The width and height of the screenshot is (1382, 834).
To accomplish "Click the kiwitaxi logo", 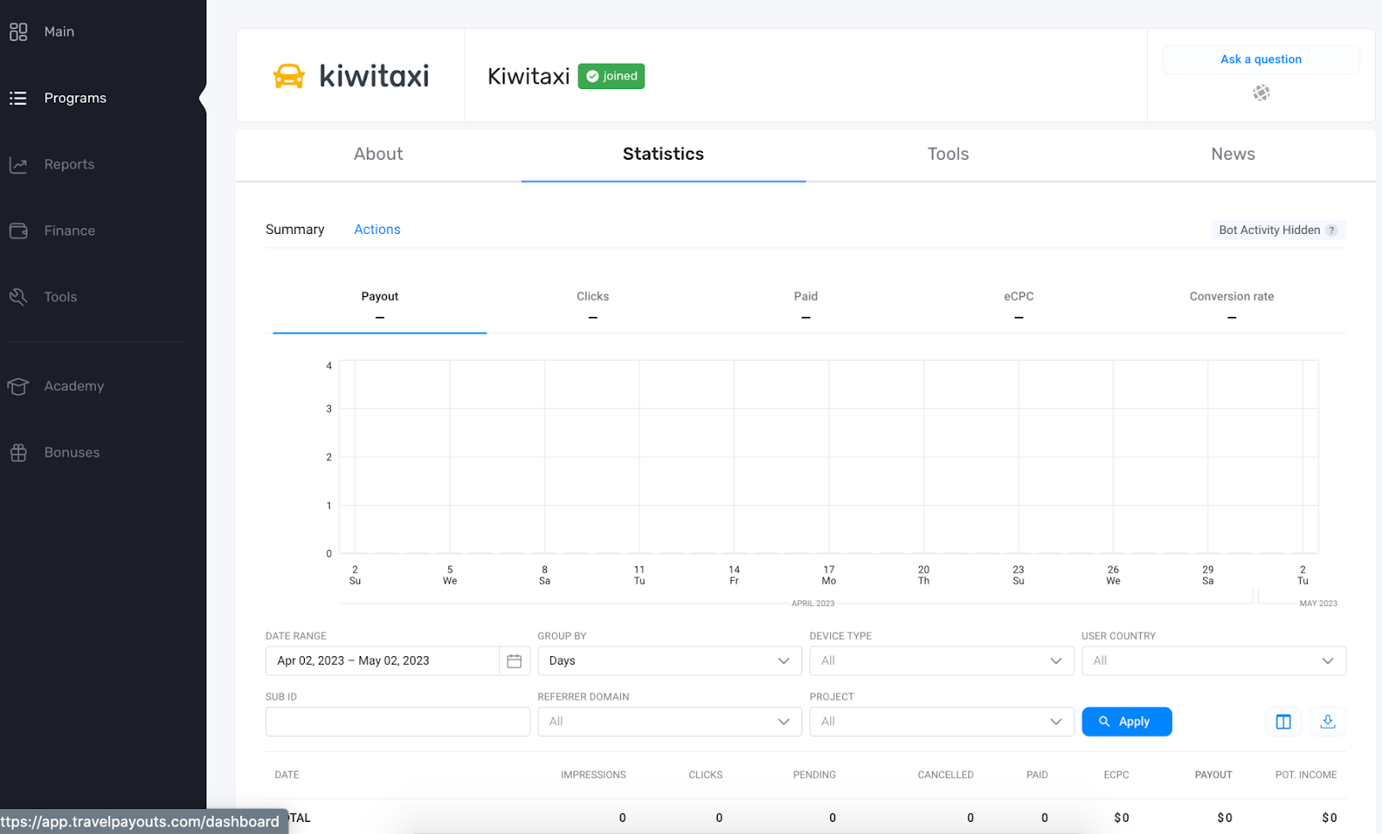I will click(351, 76).
